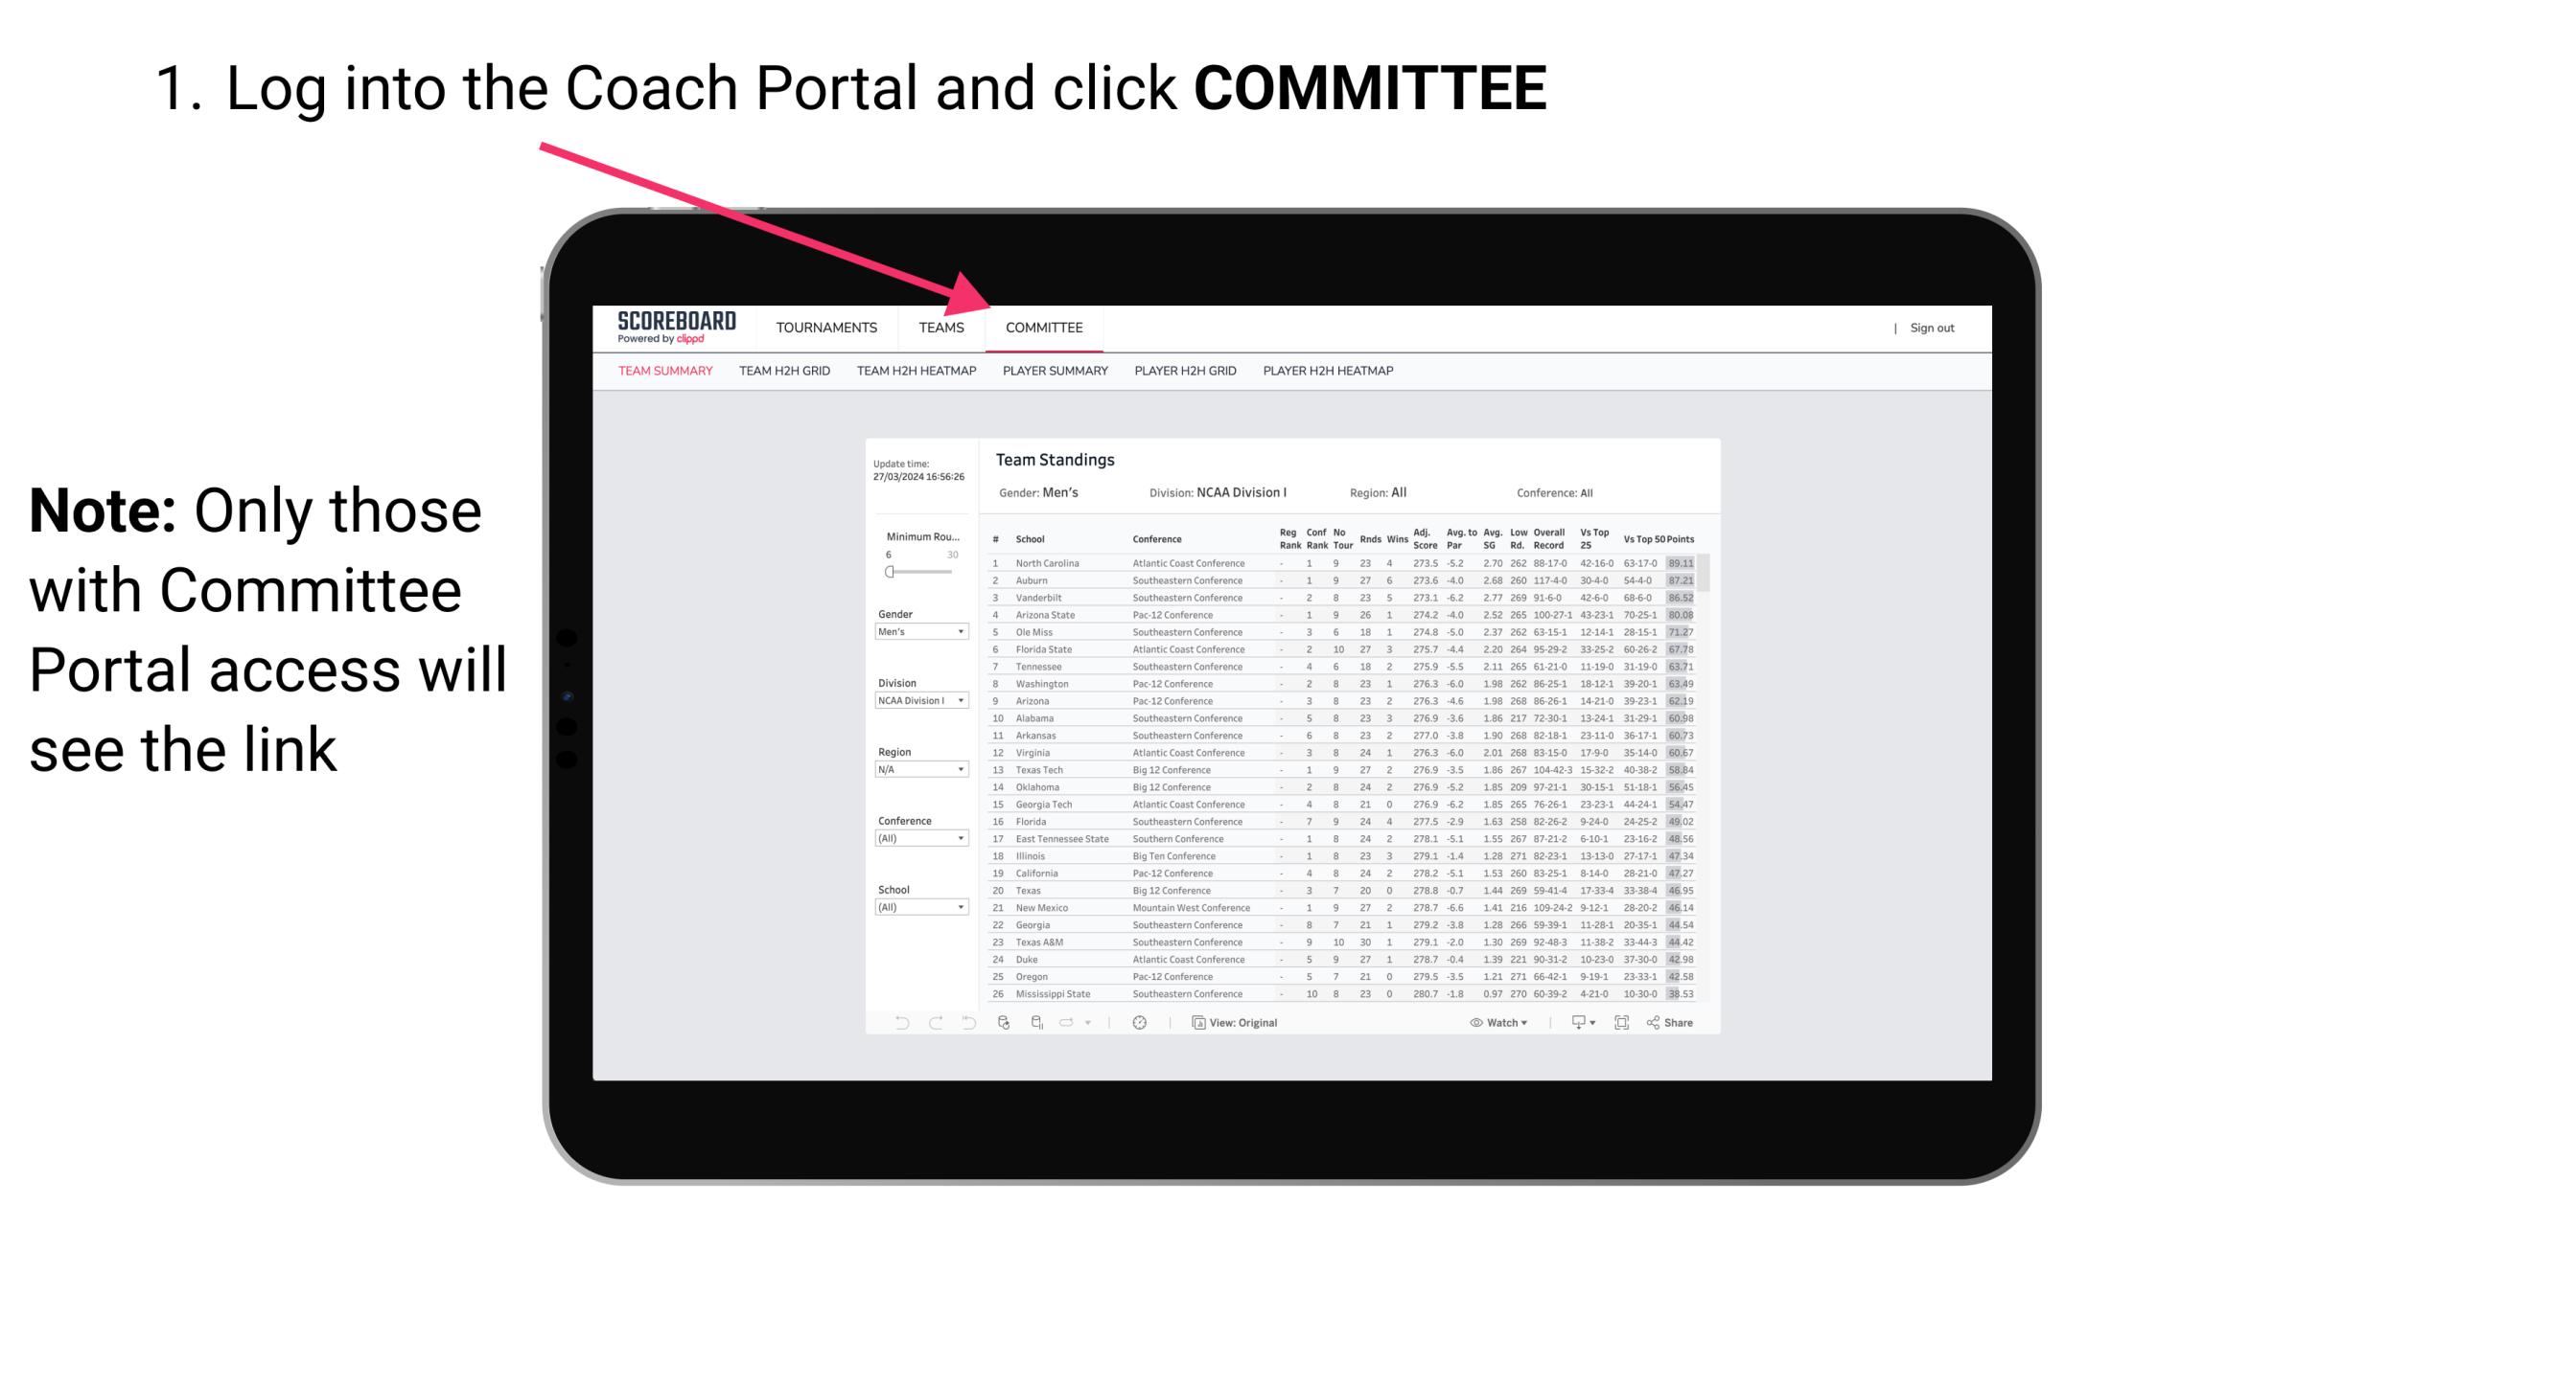The height and width of the screenshot is (1385, 2576).
Task: Adjust the minimum rounds slider
Action: [890, 572]
